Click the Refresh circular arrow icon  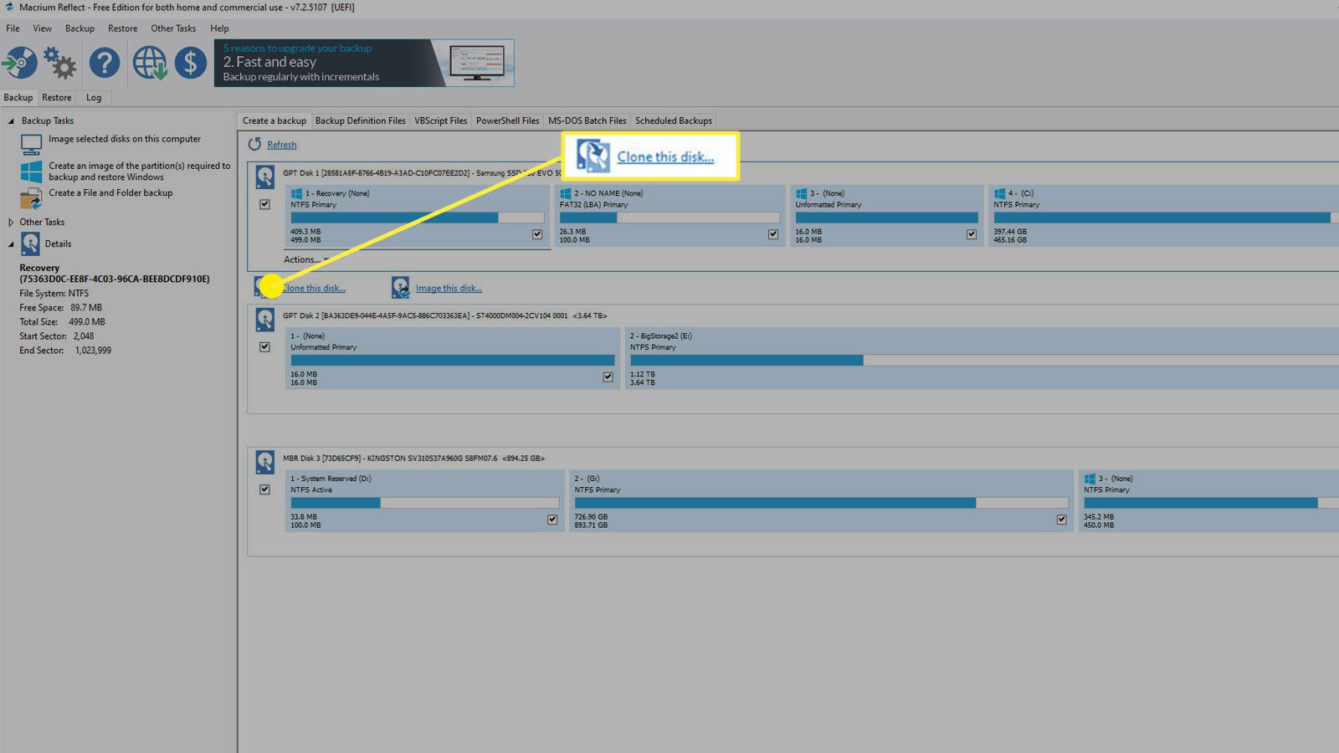coord(254,144)
